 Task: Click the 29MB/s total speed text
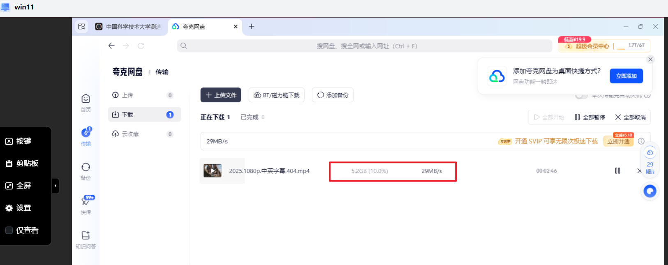point(217,141)
